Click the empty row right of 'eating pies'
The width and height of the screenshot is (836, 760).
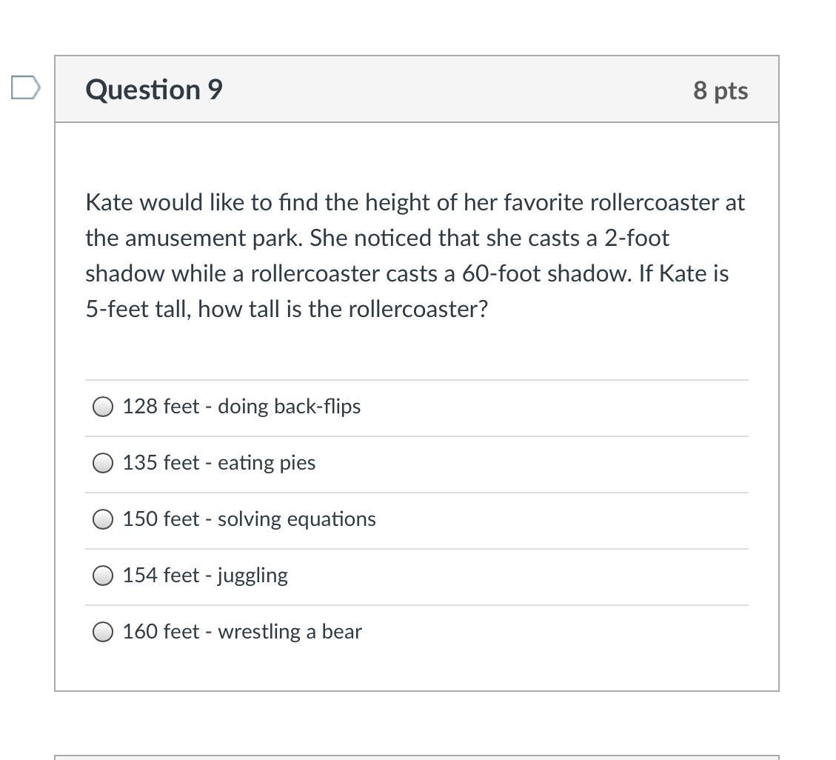518,463
